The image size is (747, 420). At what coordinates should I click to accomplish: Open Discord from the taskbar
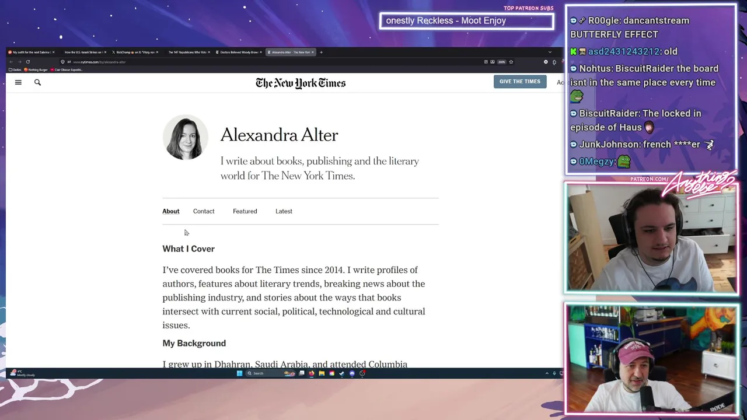(x=352, y=373)
